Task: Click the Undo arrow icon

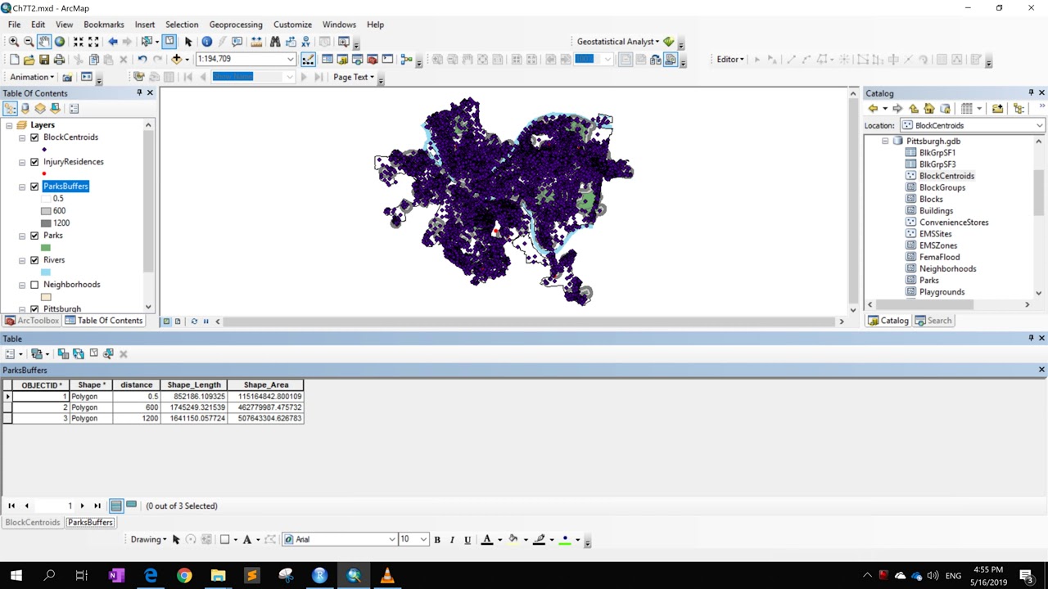Action: pyautogui.click(x=142, y=59)
